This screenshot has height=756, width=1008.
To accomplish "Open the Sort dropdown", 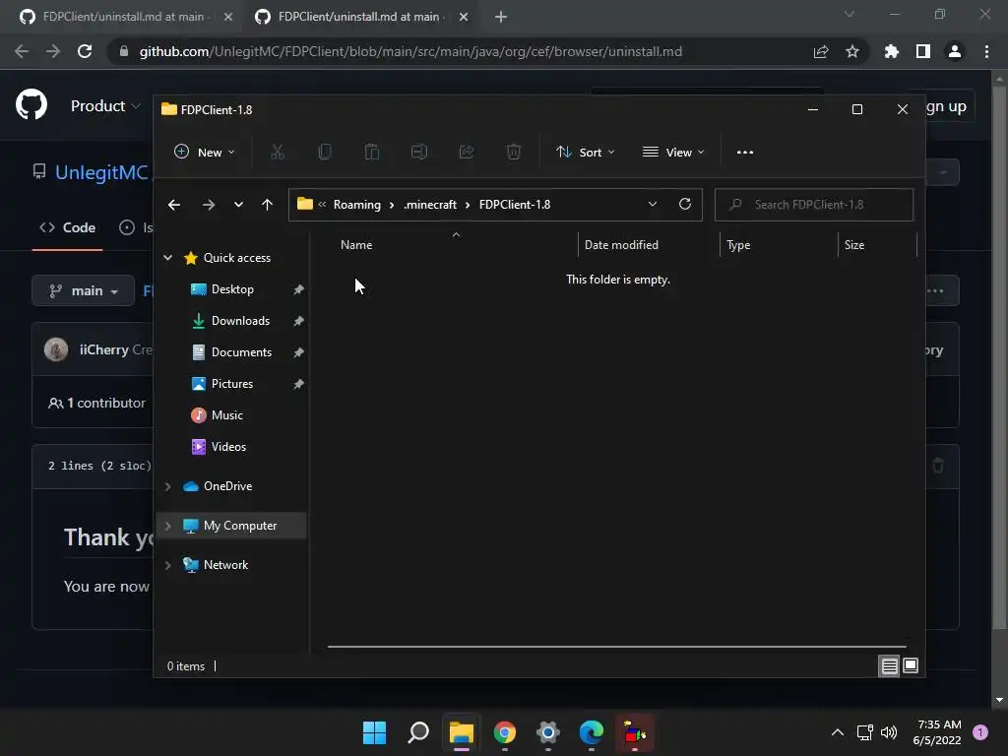I will pos(586,153).
